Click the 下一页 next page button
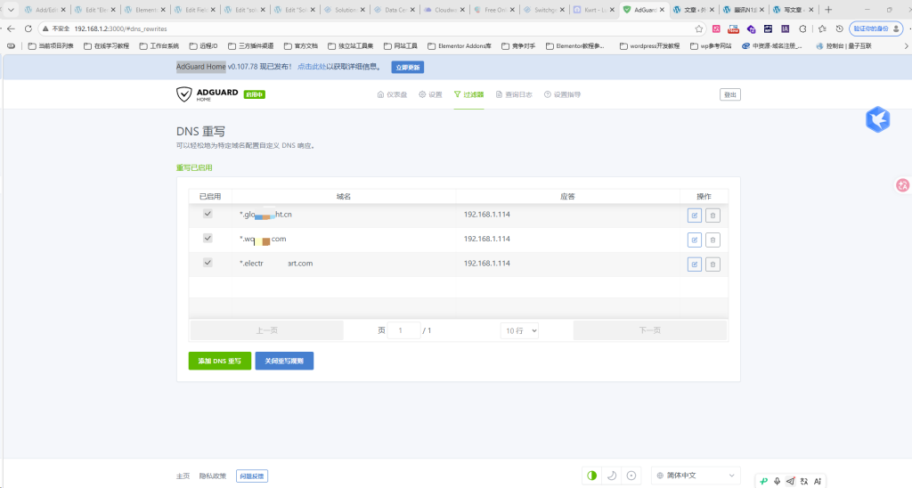The image size is (912, 488). (649, 329)
